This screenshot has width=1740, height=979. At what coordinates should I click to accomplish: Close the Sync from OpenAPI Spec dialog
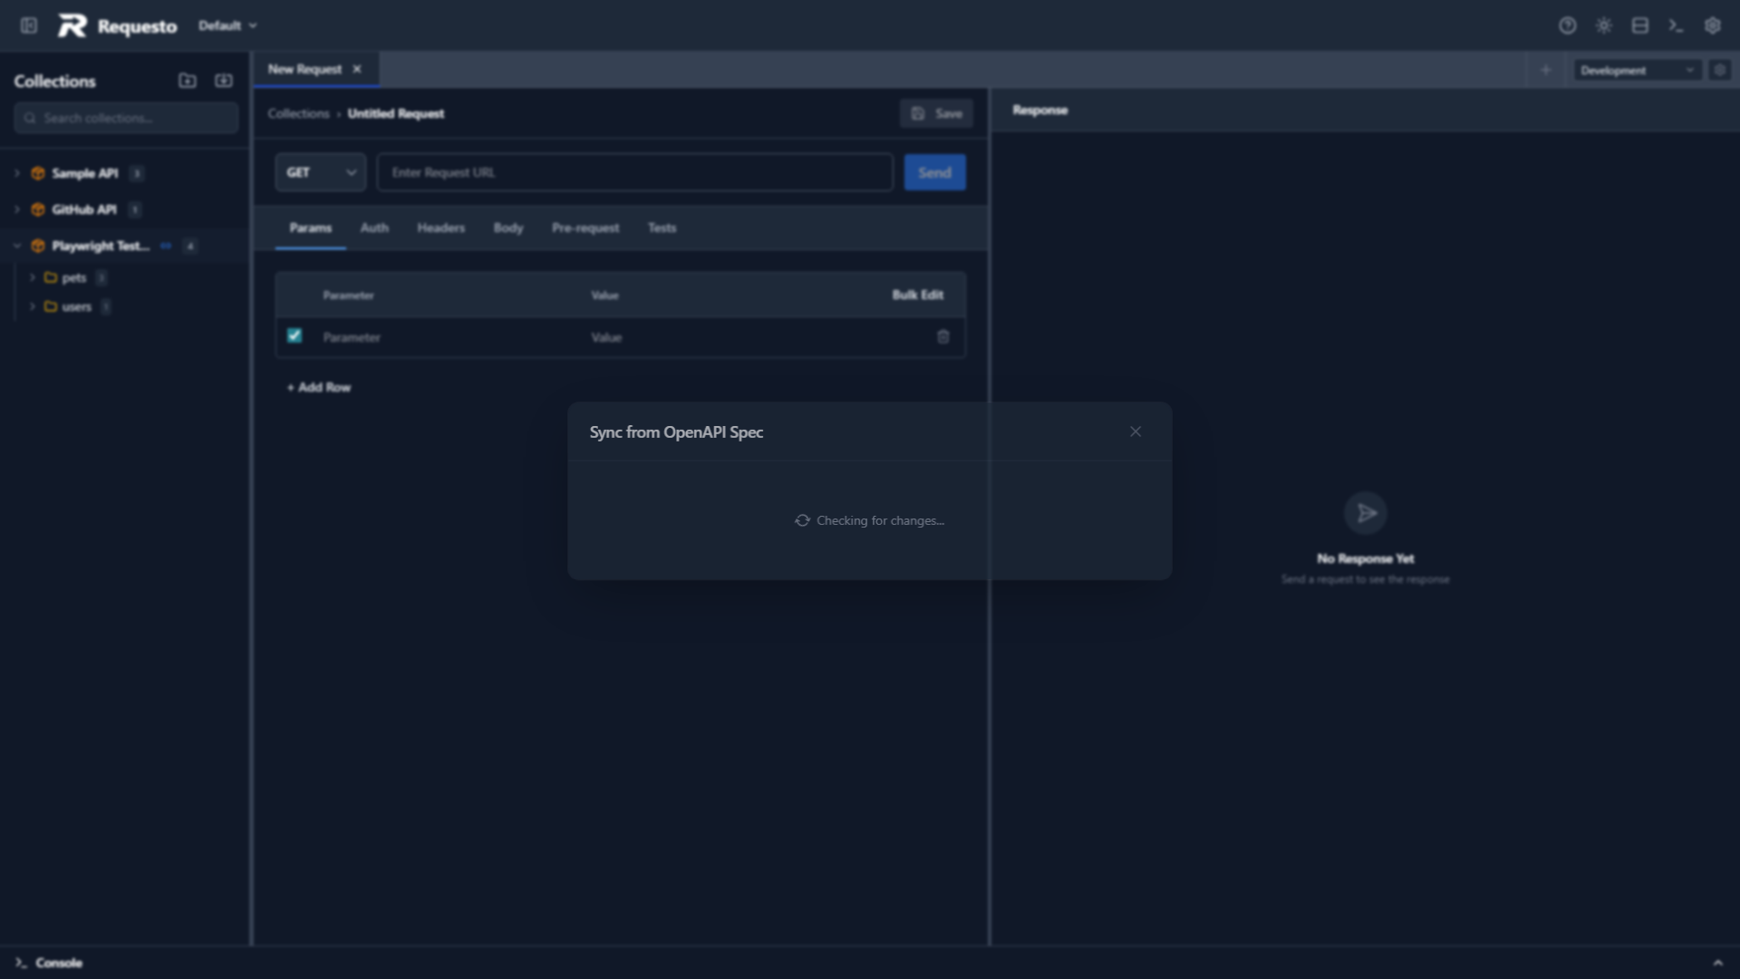(x=1136, y=431)
